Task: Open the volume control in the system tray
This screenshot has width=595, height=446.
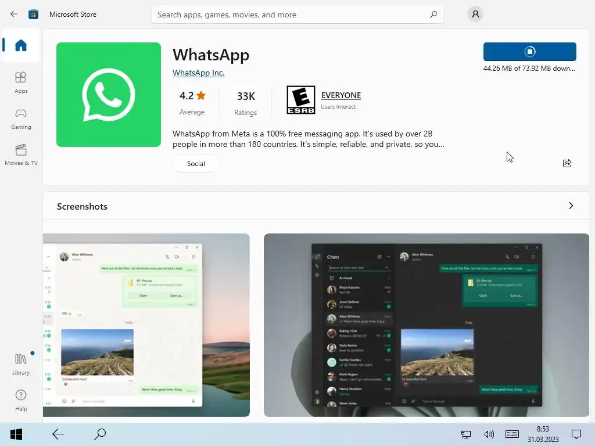Action: (x=489, y=434)
